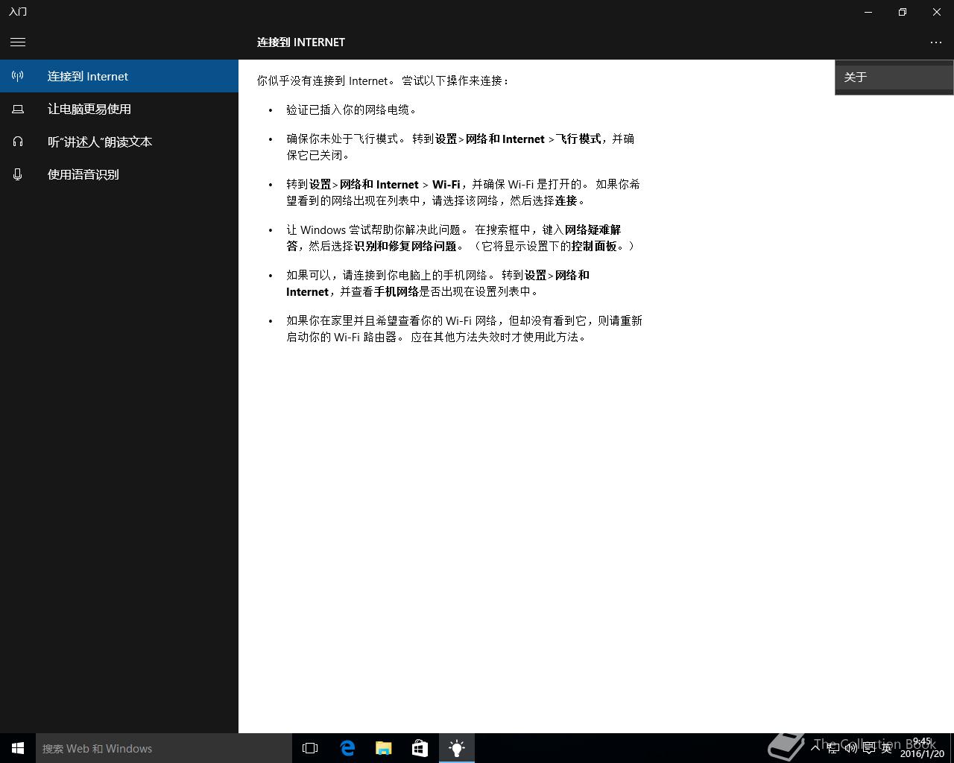Open Task View on the taskbar
This screenshot has height=763, width=954.
(x=310, y=748)
